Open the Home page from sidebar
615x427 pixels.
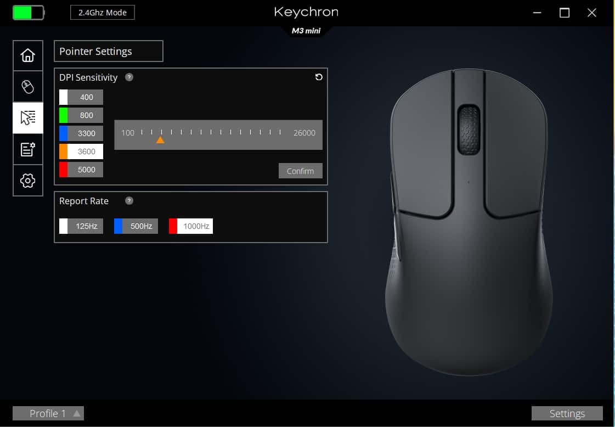28,55
